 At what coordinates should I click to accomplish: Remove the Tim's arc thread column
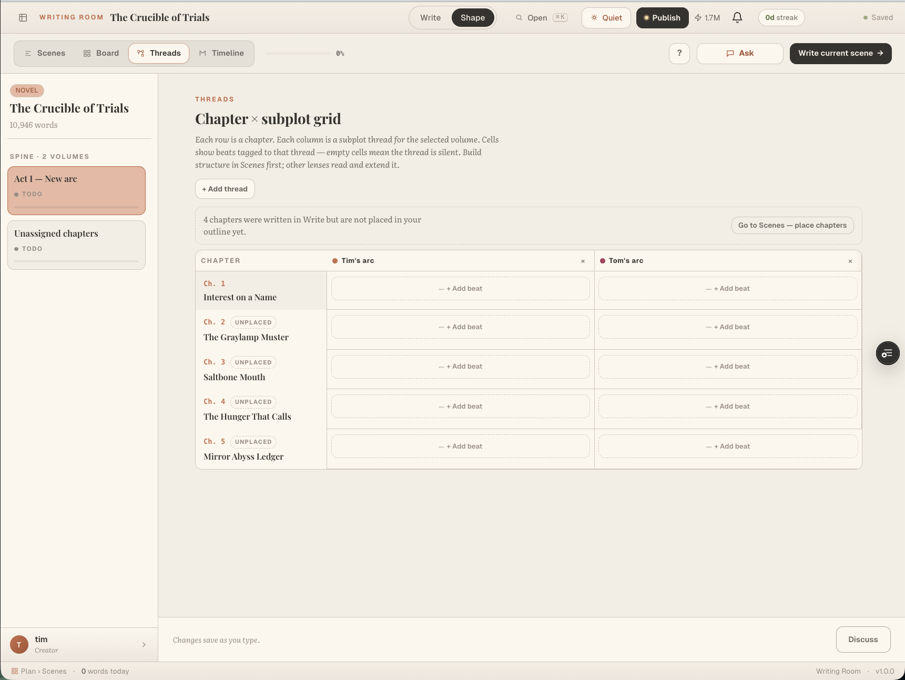coord(583,261)
